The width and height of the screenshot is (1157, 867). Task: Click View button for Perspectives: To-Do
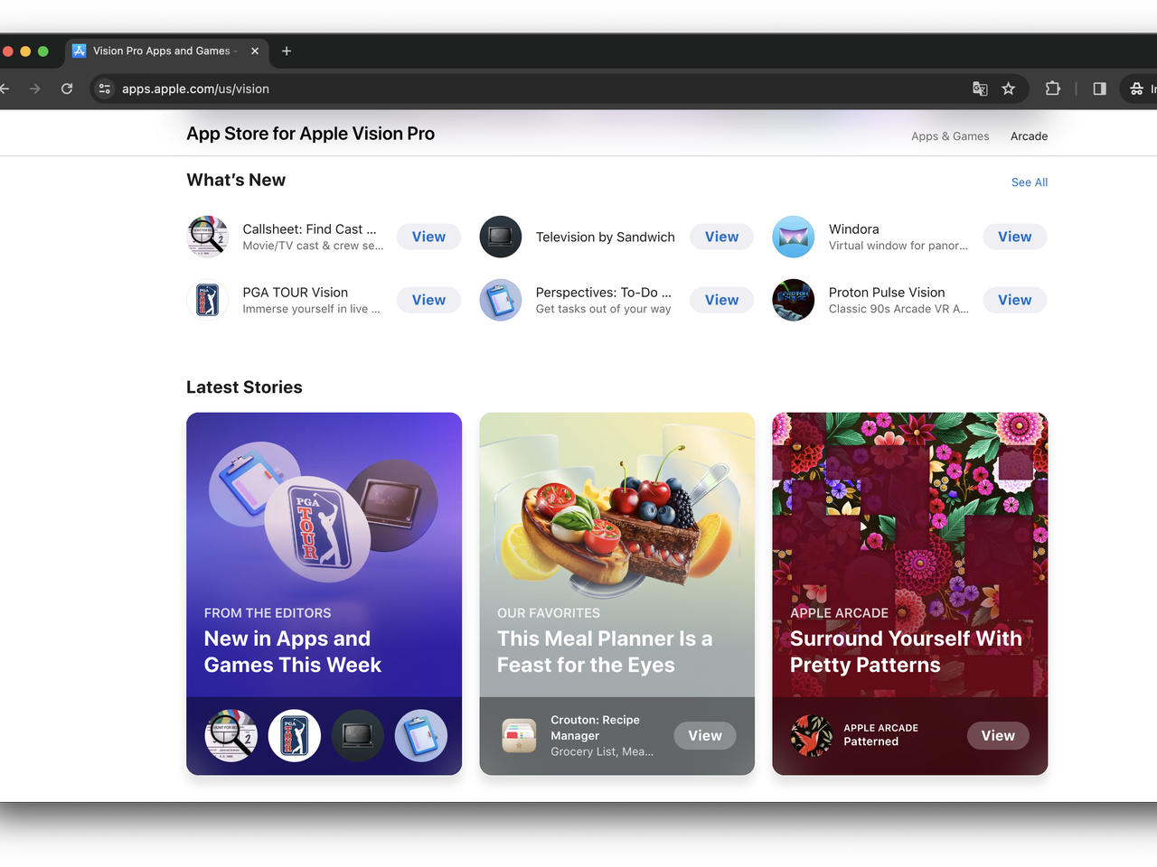pos(721,300)
